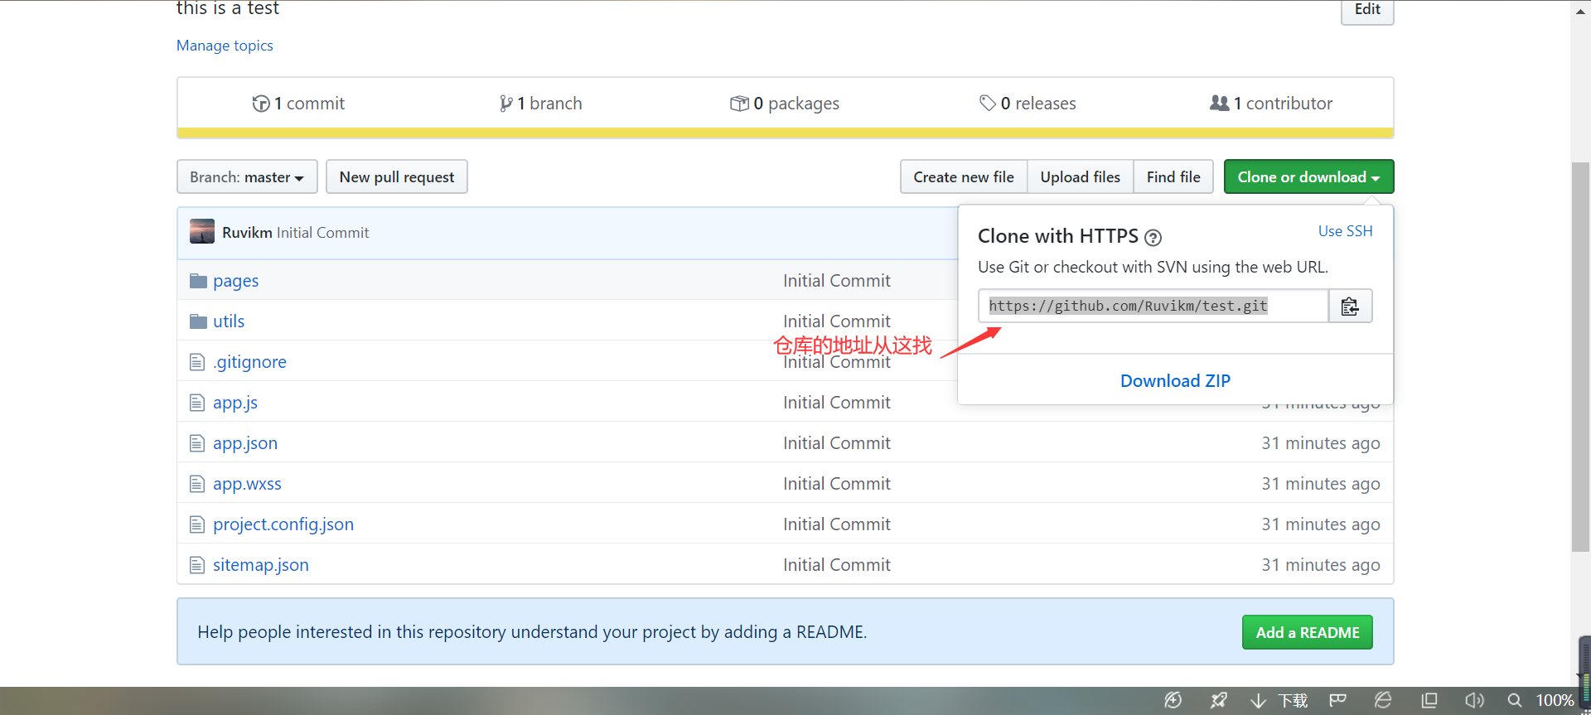Click the 100% zoom level in status bar

[1555, 700]
